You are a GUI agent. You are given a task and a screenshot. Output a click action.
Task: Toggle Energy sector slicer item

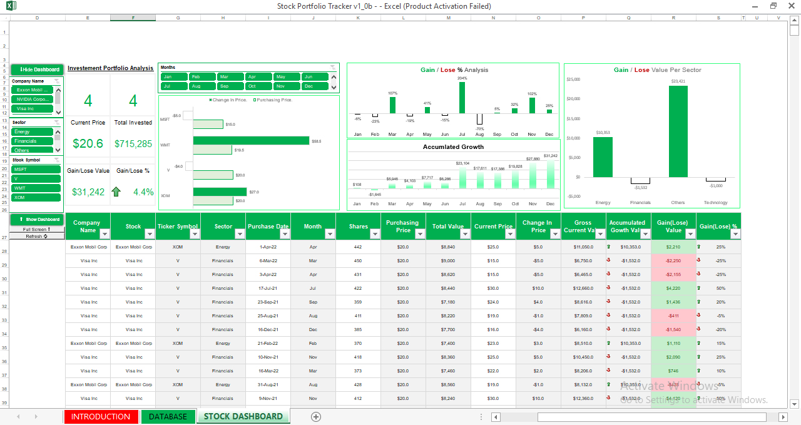(33, 131)
